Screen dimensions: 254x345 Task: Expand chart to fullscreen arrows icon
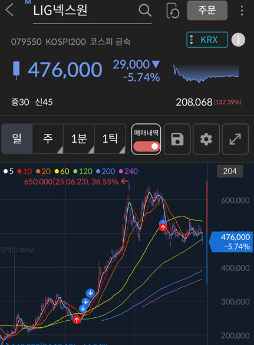(235, 139)
